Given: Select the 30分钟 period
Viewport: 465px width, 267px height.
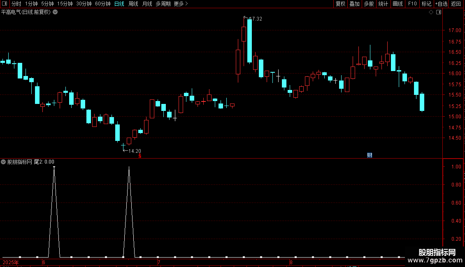Looking at the screenshot, I should pyautogui.click(x=84, y=4).
